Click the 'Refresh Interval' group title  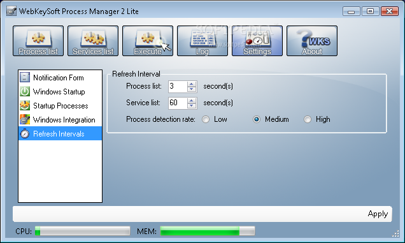pyautogui.click(x=136, y=74)
